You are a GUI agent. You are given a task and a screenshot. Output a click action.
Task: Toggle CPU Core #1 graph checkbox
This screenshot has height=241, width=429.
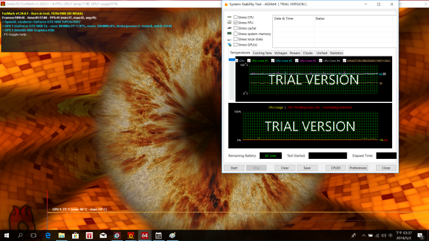pos(248,61)
